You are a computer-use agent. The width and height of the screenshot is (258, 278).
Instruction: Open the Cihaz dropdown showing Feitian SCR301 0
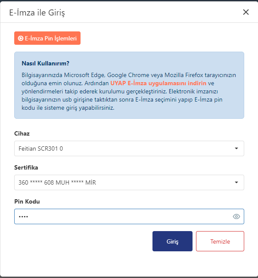(x=129, y=148)
